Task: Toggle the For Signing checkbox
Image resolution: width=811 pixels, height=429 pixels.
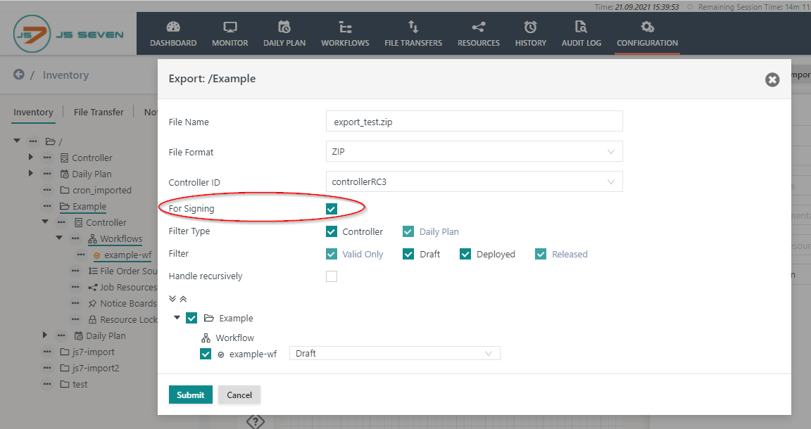Action: tap(332, 209)
